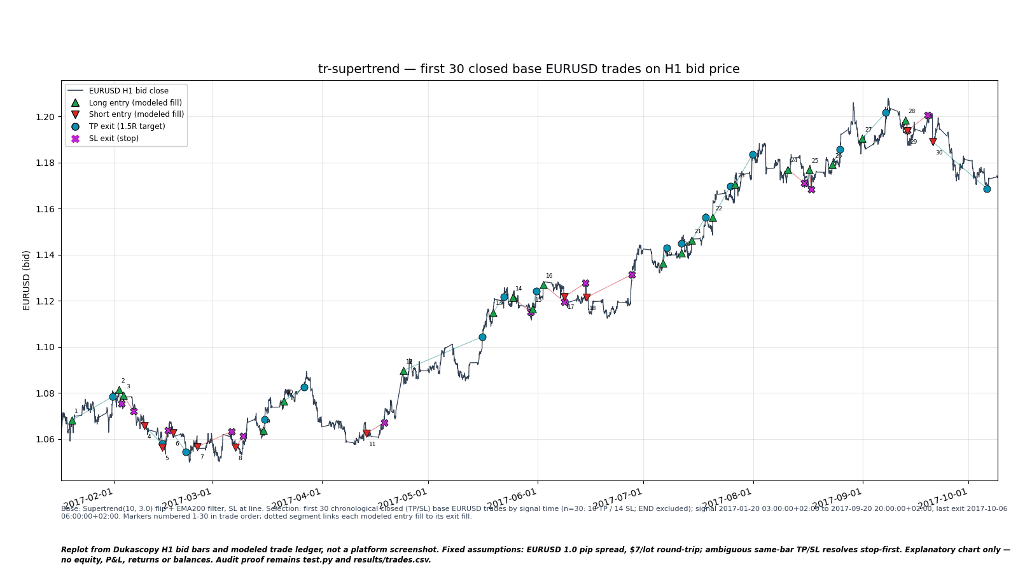The height and width of the screenshot is (572, 1018).
Task: Select the long entry triangle labeled 21
Action: point(692,241)
